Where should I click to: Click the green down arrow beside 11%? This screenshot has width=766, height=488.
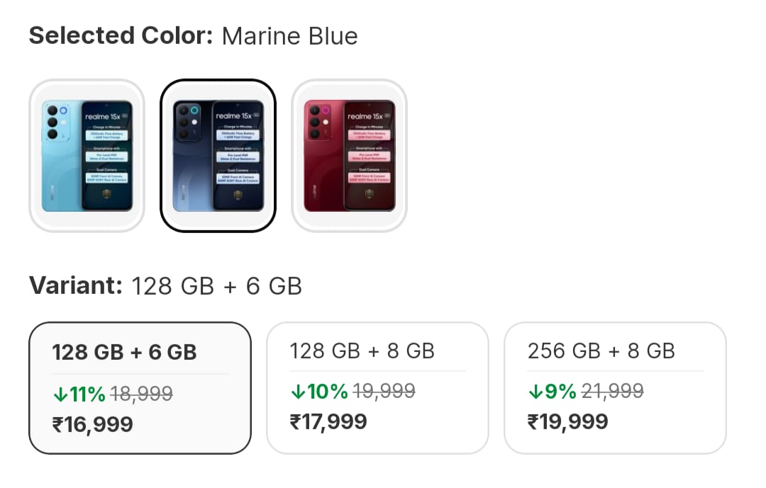pyautogui.click(x=60, y=395)
